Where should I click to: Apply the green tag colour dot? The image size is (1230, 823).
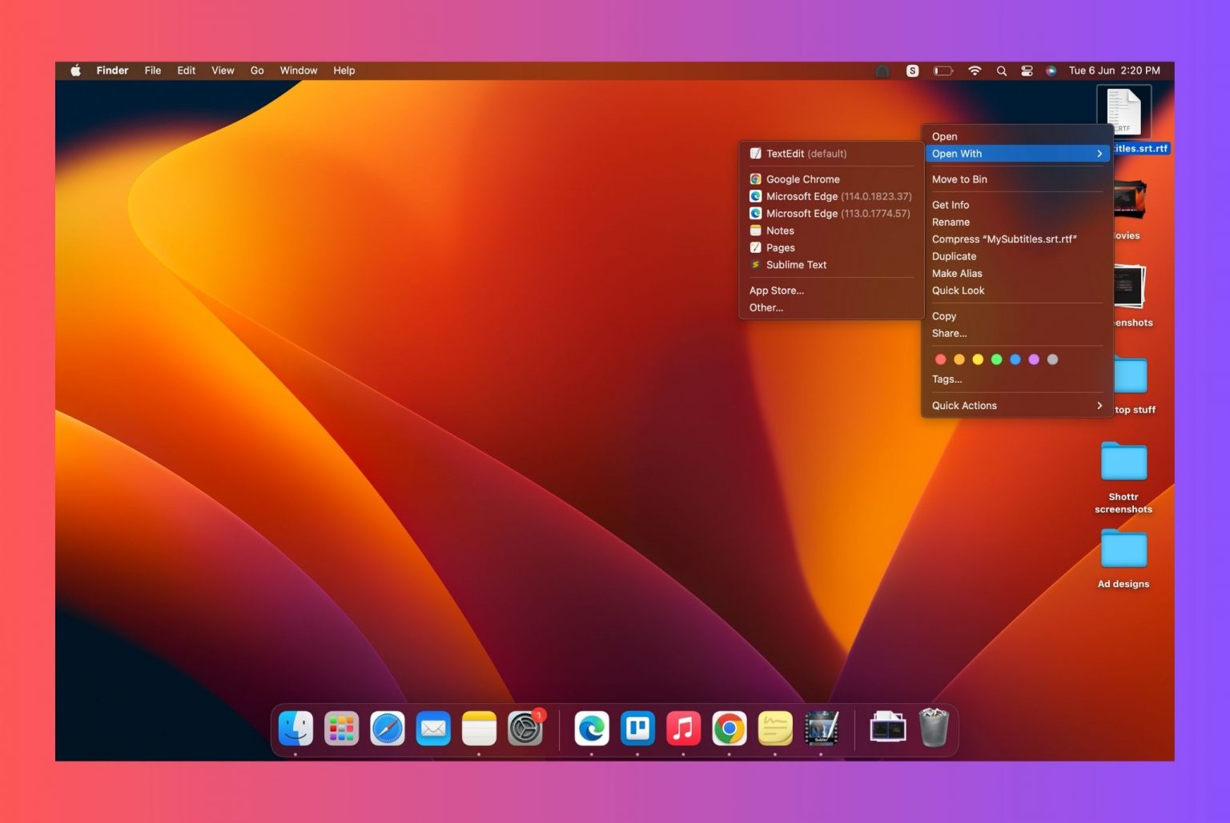[x=996, y=359]
